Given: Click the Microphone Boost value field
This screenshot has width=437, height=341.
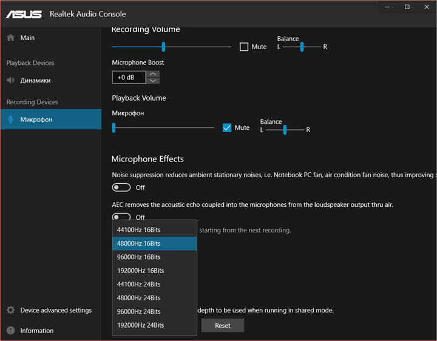Looking at the screenshot, I should click(129, 77).
